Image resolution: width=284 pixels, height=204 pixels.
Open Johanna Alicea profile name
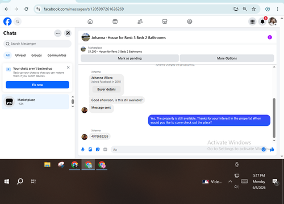coord(102,78)
